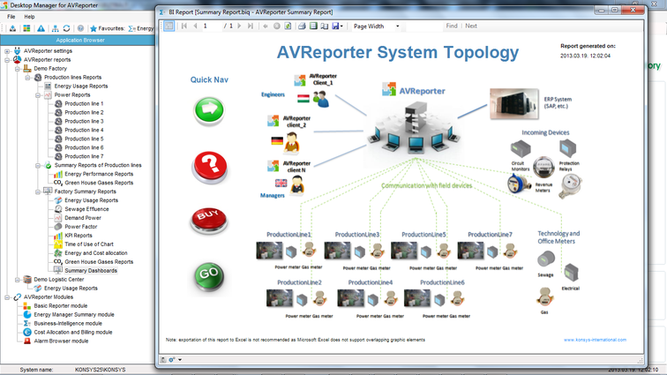Open the Power Factor report
The image size is (667, 375).
click(x=81, y=227)
